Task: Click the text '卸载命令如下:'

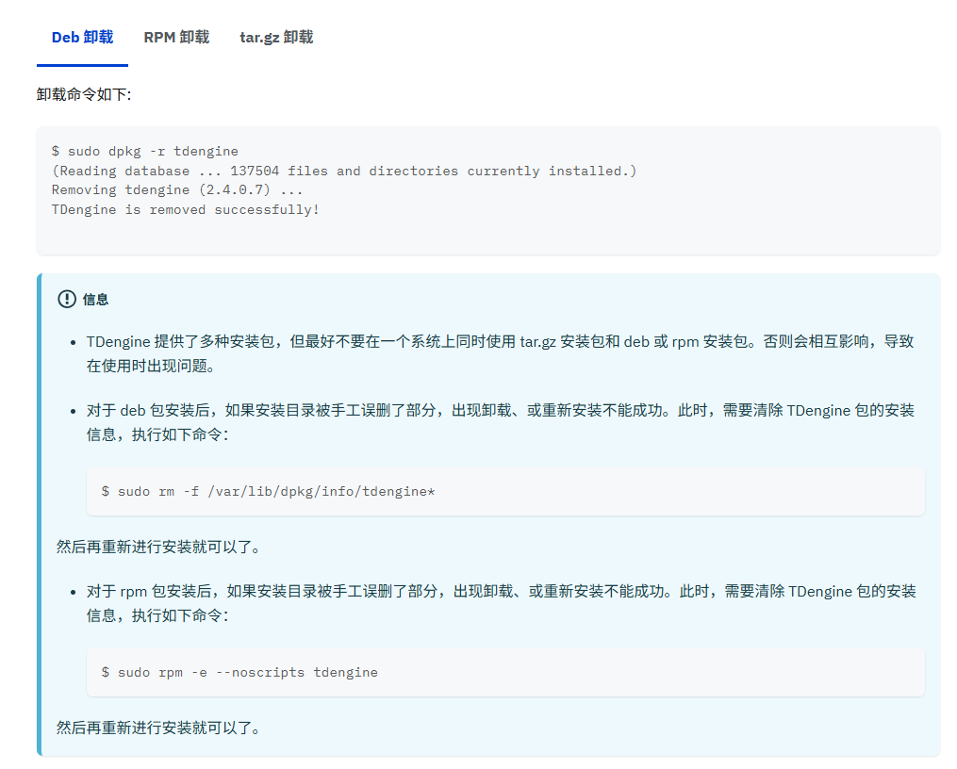Action: (x=84, y=94)
